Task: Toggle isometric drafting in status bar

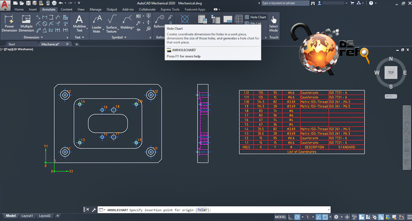Action: click(308, 217)
